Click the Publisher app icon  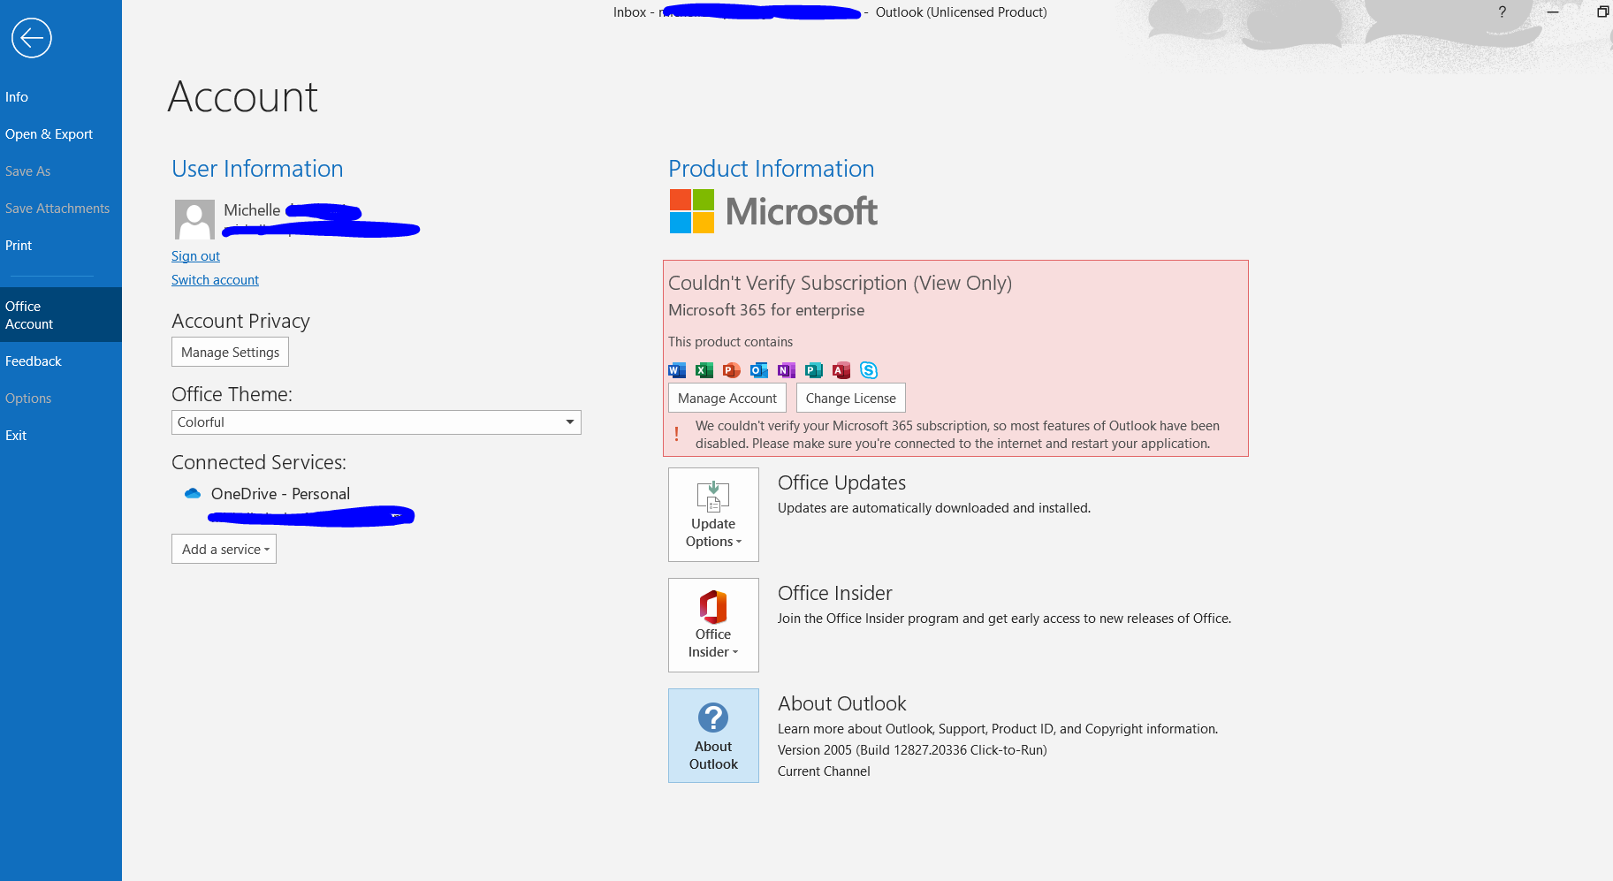pyautogui.click(x=814, y=370)
